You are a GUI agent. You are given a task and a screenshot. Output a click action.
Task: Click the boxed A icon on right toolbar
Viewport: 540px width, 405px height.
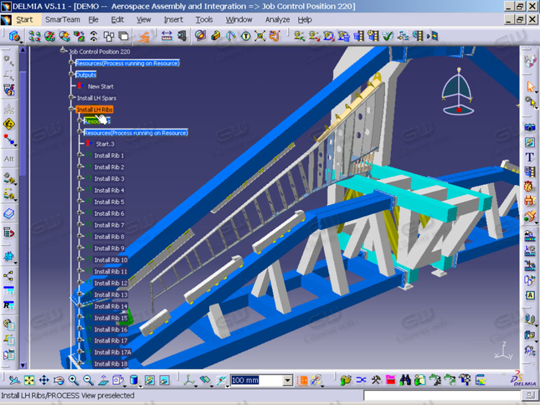(x=530, y=295)
